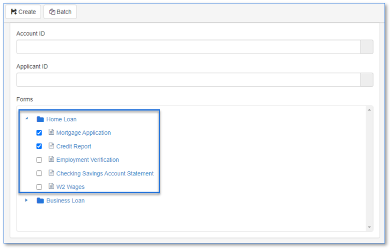The image size is (391, 252).
Task: Expand the Business Loan folder
Action: [26, 200]
